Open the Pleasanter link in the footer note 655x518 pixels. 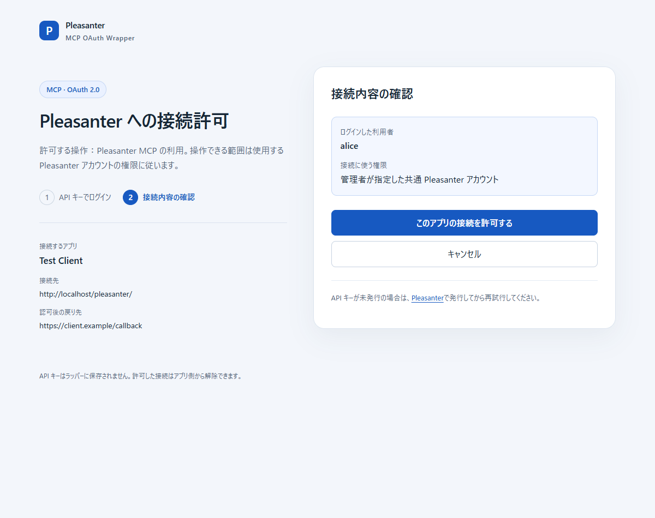(x=427, y=298)
